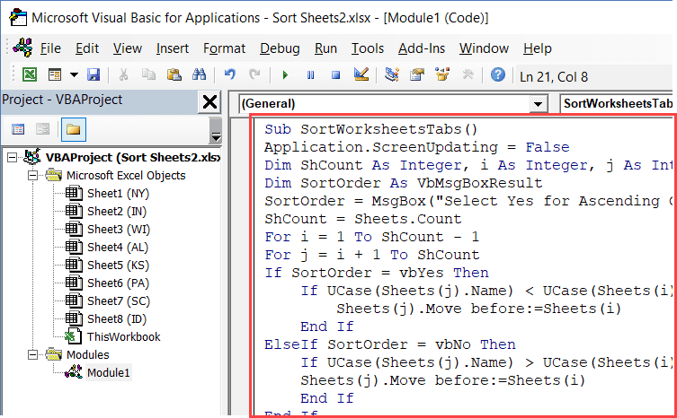Select Module1 in project tree
Screen dimensions: 677x418
pyautogui.click(x=109, y=372)
